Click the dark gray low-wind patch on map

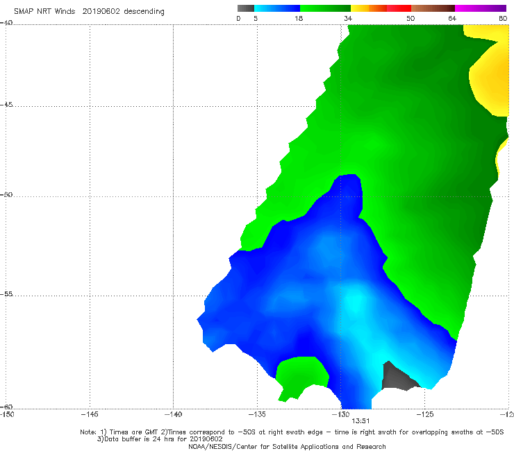coord(398,377)
